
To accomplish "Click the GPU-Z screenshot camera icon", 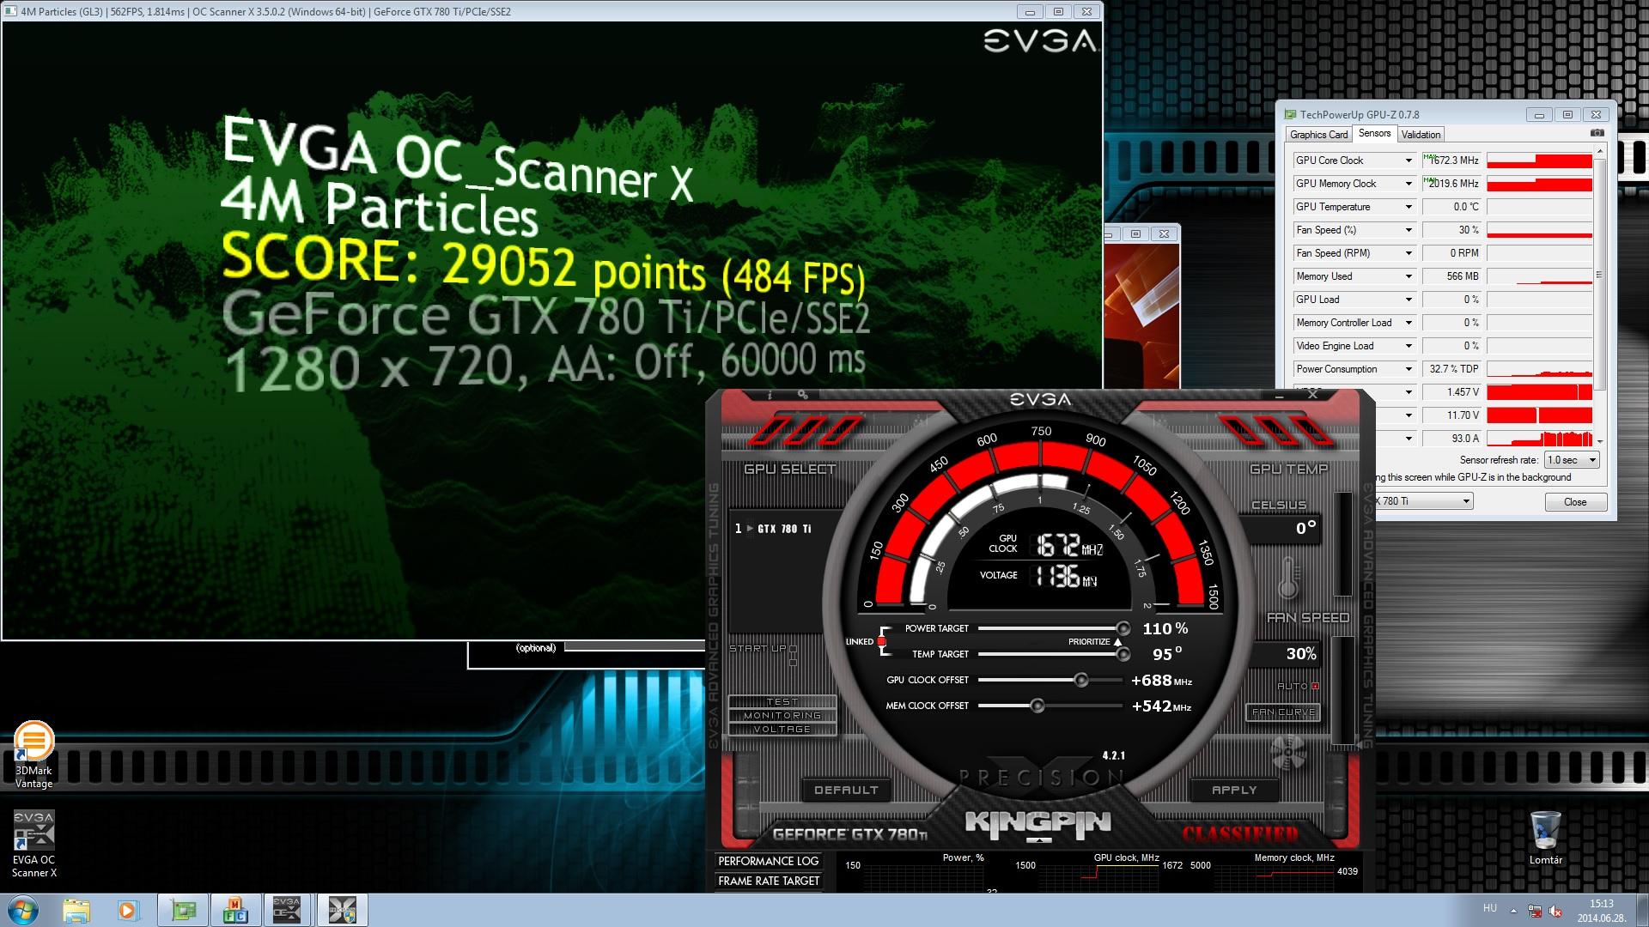I will point(1597,133).
